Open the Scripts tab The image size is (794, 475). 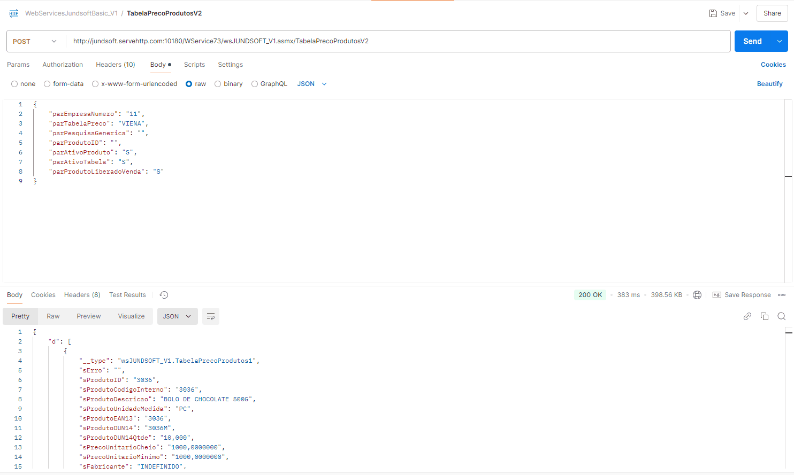(194, 65)
